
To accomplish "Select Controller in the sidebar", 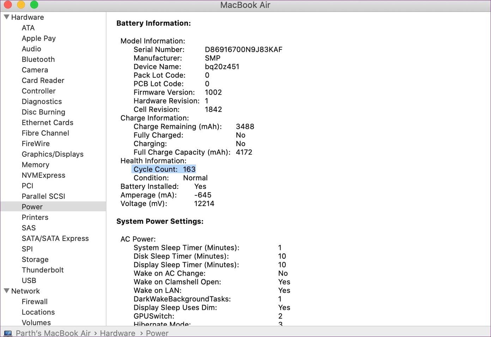I will pos(39,91).
